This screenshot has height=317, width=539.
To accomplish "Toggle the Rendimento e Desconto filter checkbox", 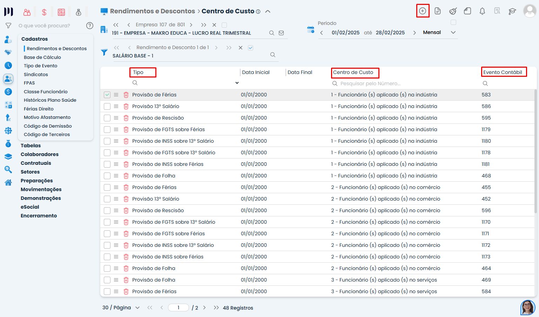I will click(250, 48).
